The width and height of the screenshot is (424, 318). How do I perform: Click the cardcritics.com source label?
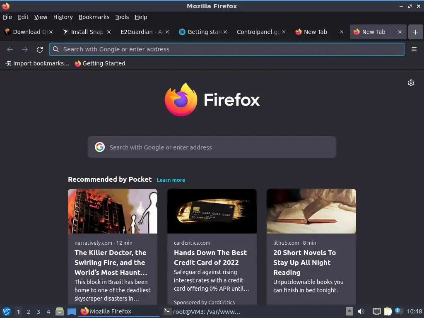click(x=192, y=243)
